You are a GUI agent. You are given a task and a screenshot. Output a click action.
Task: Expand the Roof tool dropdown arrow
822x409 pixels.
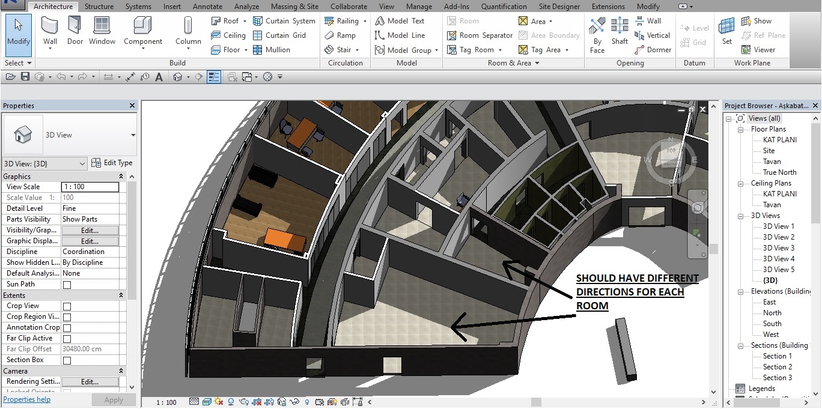pyautogui.click(x=246, y=21)
